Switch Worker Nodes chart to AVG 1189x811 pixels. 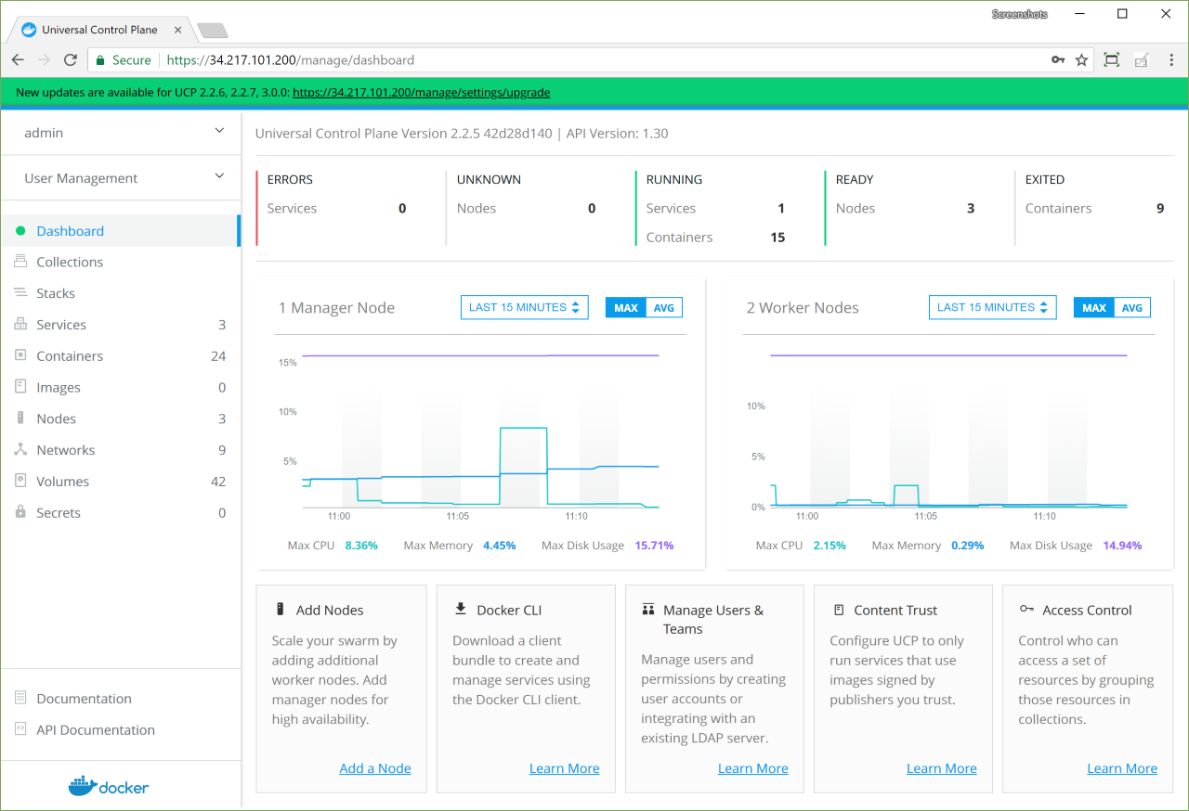click(x=1132, y=308)
